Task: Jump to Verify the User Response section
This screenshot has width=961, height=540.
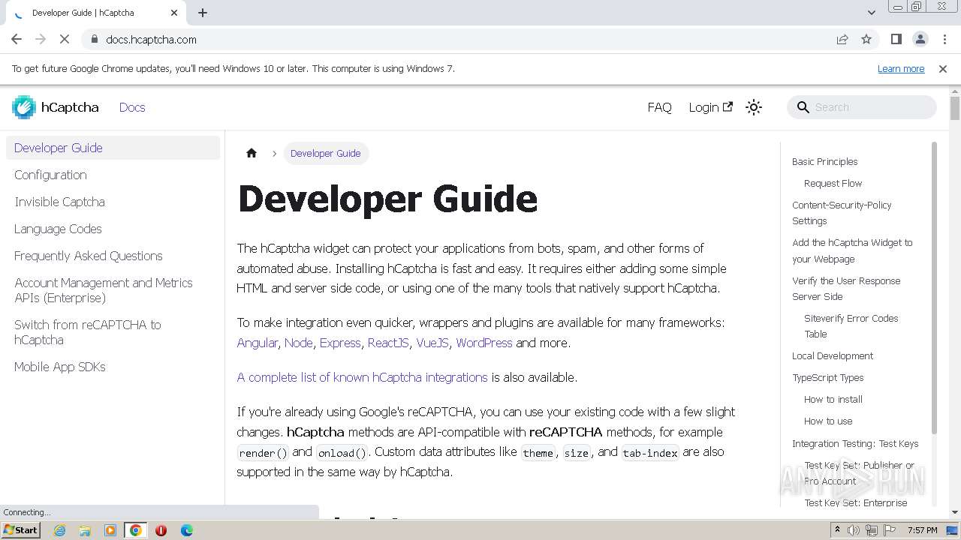Action: 846,289
